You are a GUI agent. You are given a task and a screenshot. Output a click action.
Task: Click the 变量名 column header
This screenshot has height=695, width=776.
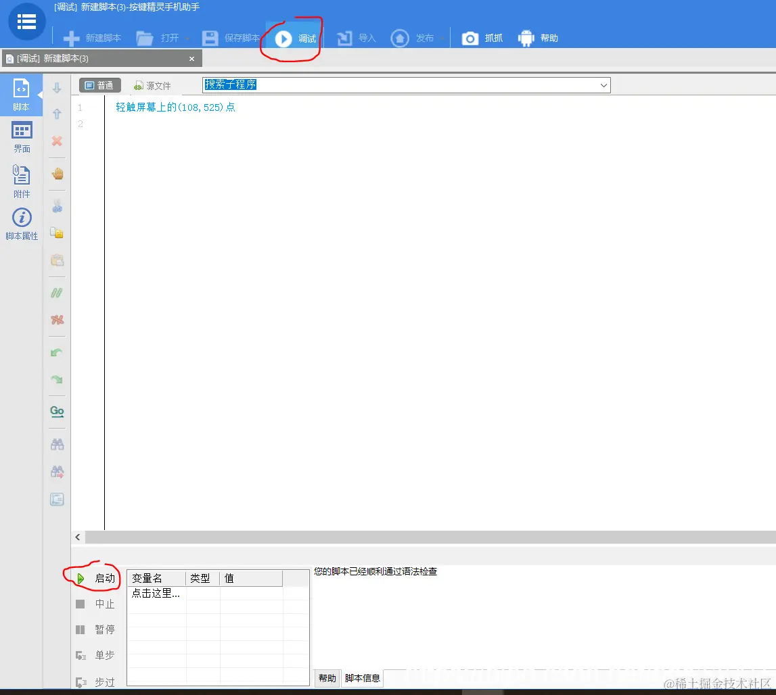[156, 578]
